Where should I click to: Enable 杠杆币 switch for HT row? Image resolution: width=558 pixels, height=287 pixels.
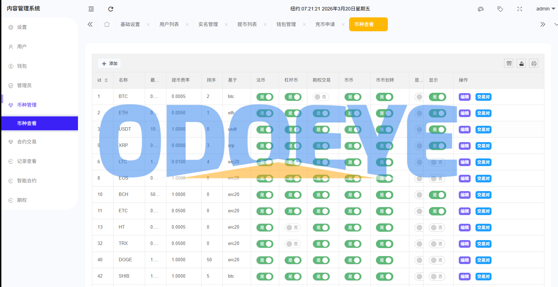pos(293,228)
